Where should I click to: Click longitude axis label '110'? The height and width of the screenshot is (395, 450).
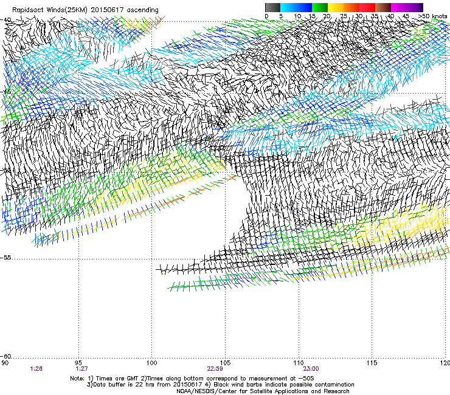[x=299, y=363]
